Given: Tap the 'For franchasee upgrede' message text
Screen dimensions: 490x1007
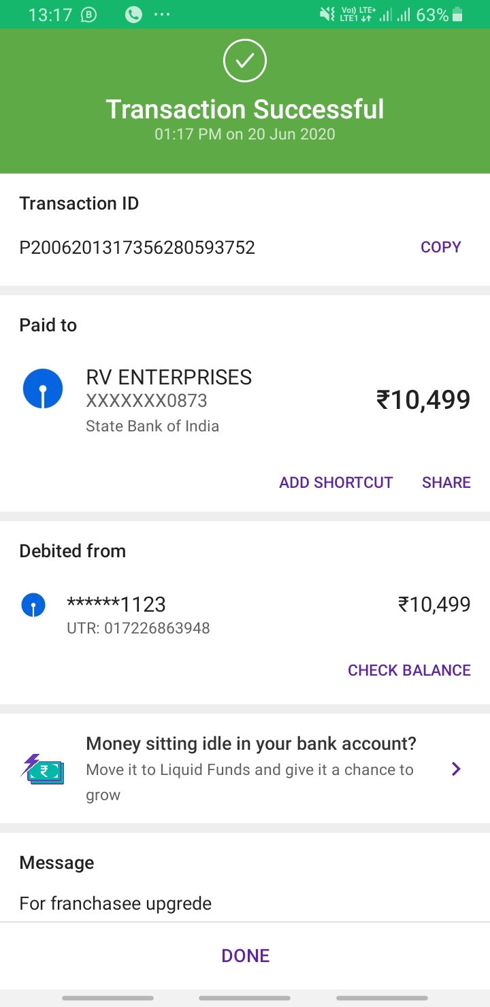Looking at the screenshot, I should (x=115, y=903).
